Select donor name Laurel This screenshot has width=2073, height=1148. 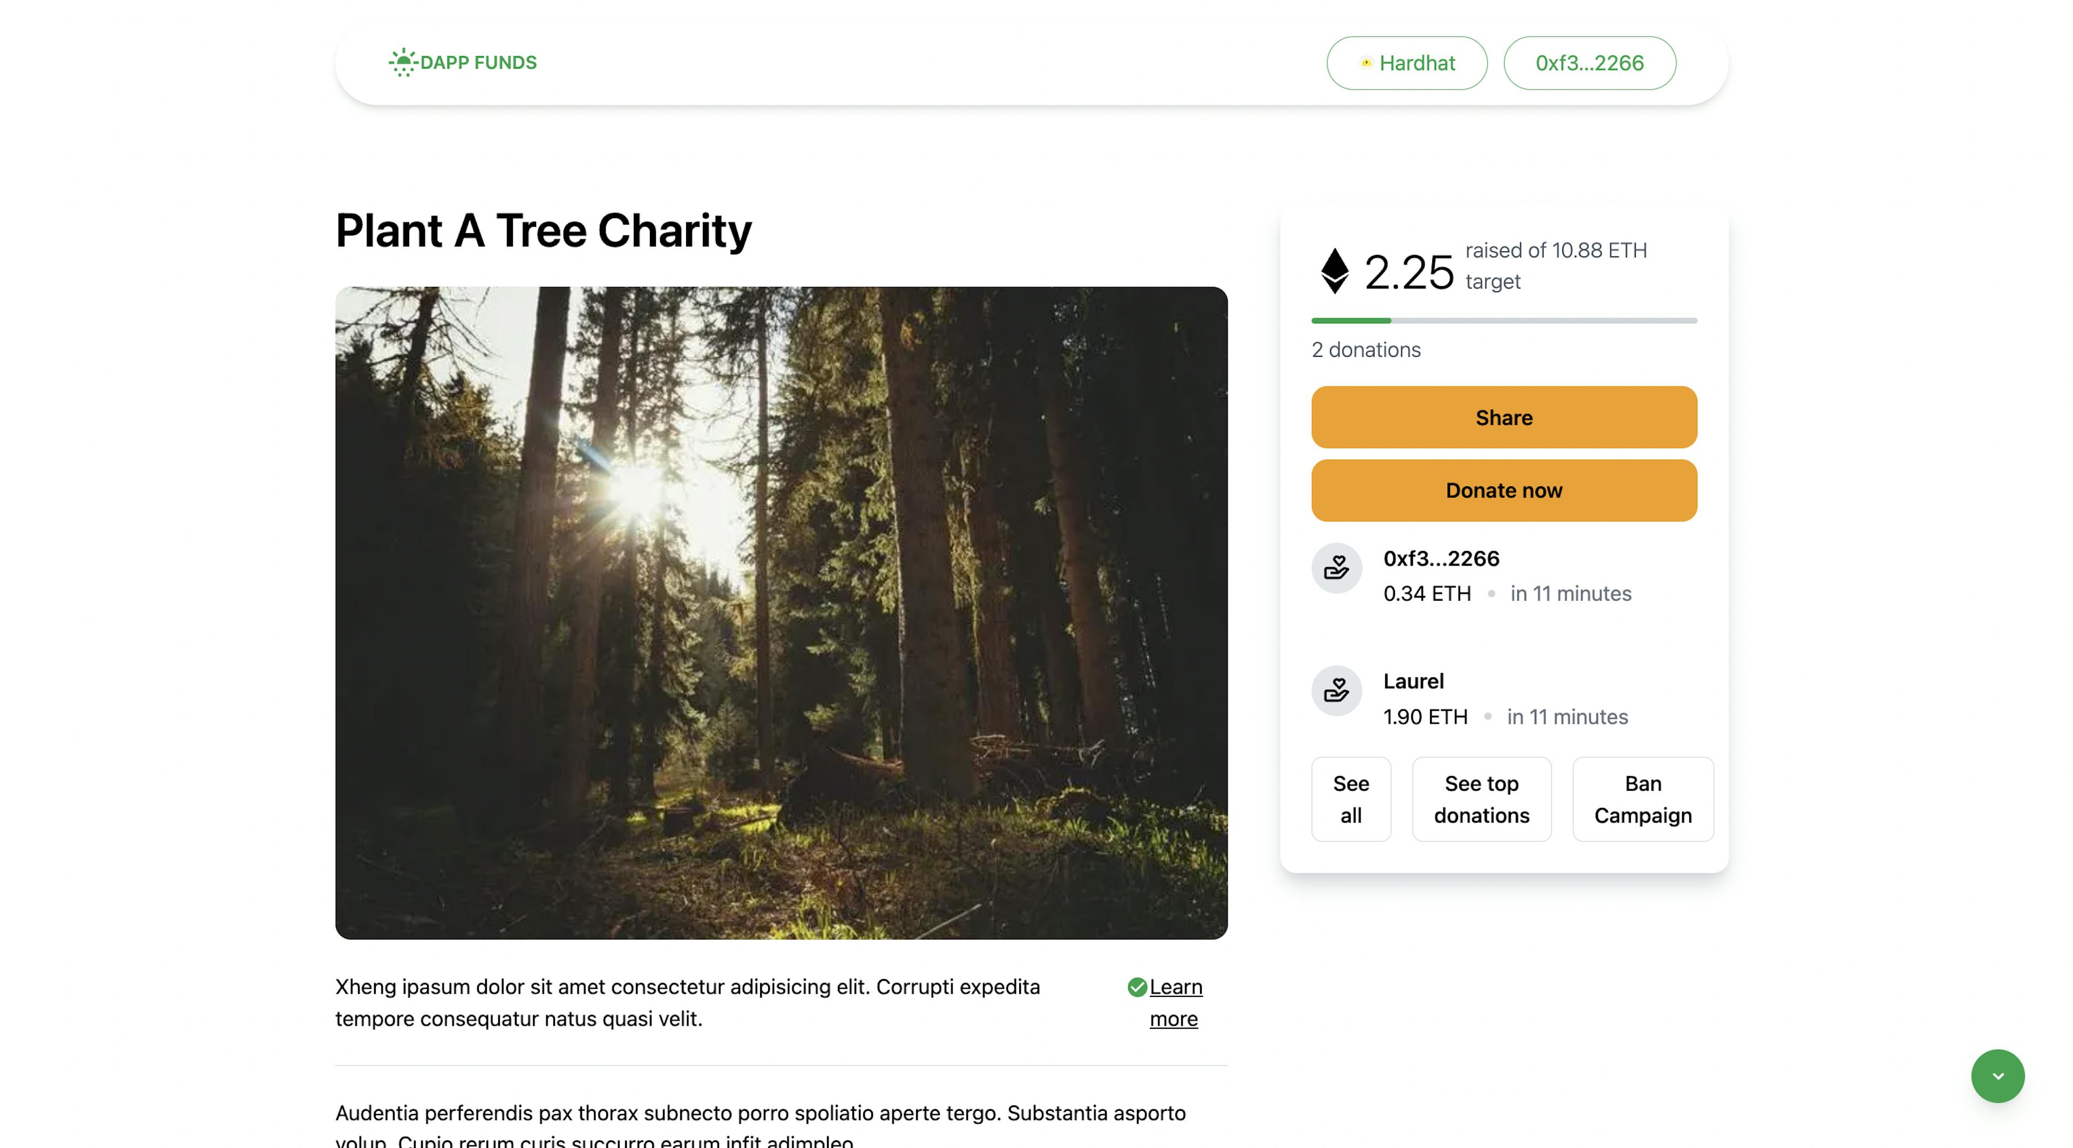[x=1413, y=681]
